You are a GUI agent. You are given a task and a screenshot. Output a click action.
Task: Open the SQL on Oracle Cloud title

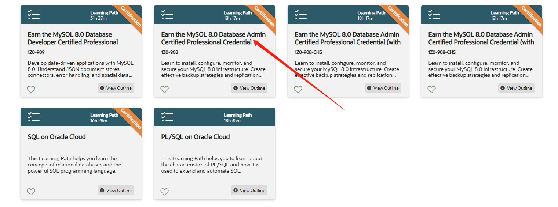pos(57,137)
